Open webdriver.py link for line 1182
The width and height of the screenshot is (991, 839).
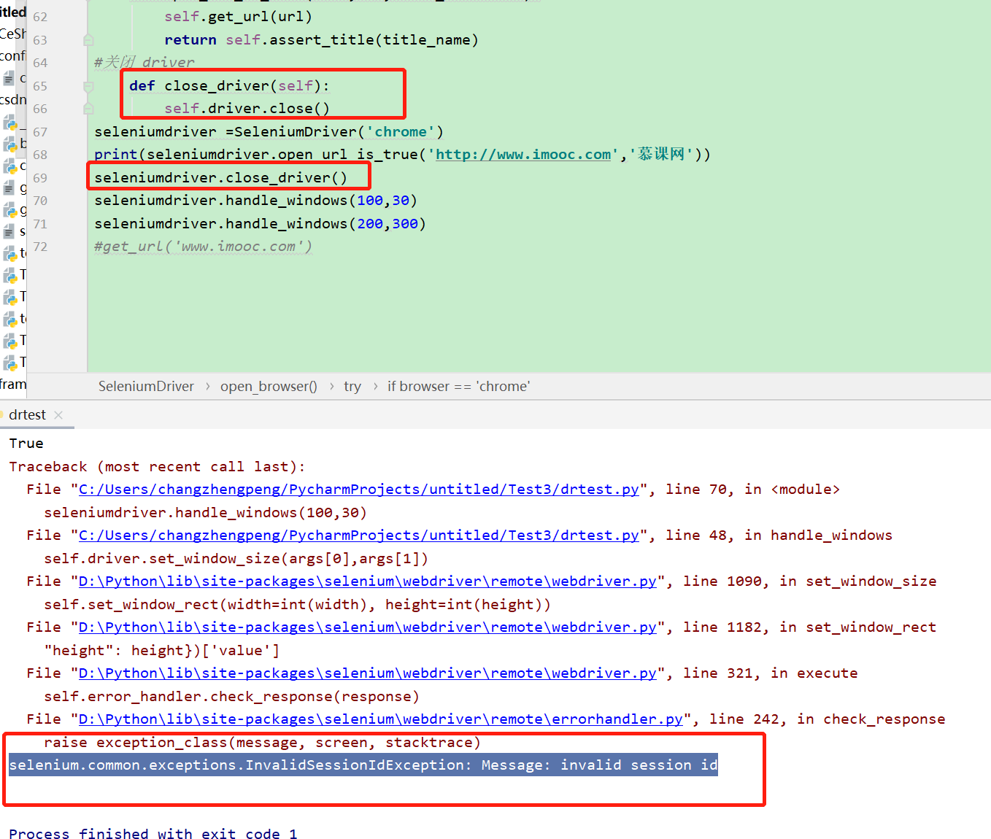367,627
